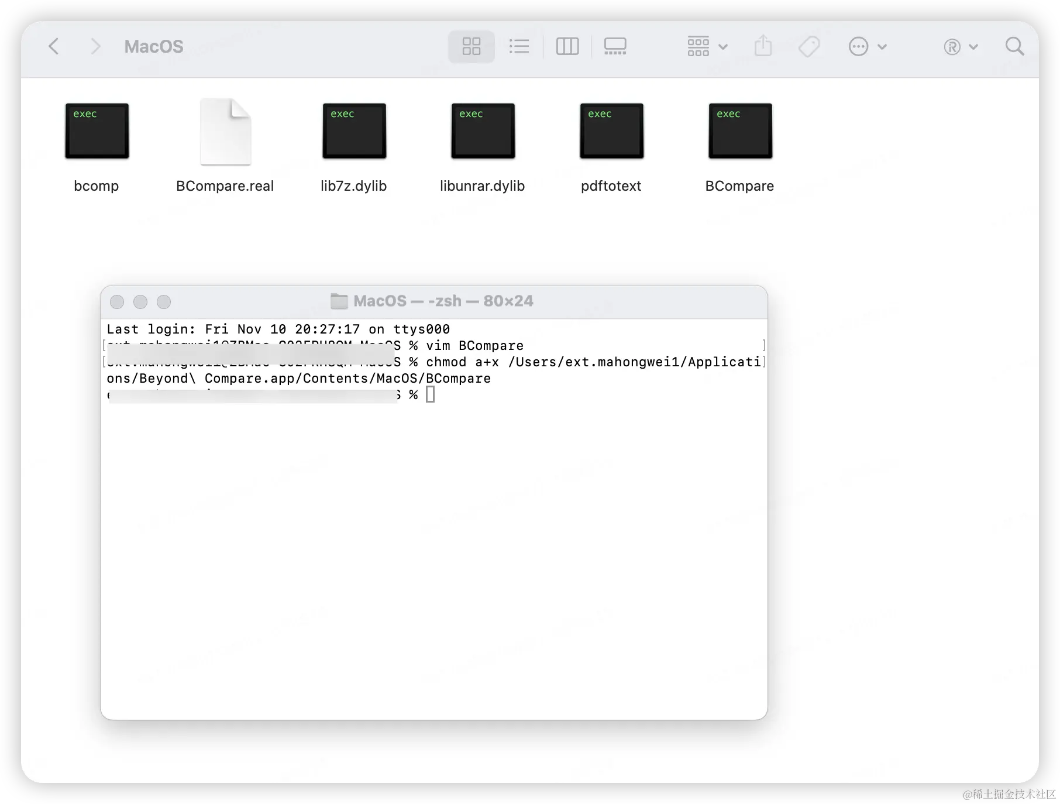Click the Terminal prompt cursor
1060x804 pixels.
click(x=430, y=395)
